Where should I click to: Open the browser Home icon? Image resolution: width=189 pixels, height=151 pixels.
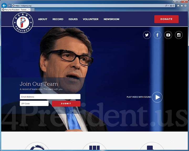178,6
